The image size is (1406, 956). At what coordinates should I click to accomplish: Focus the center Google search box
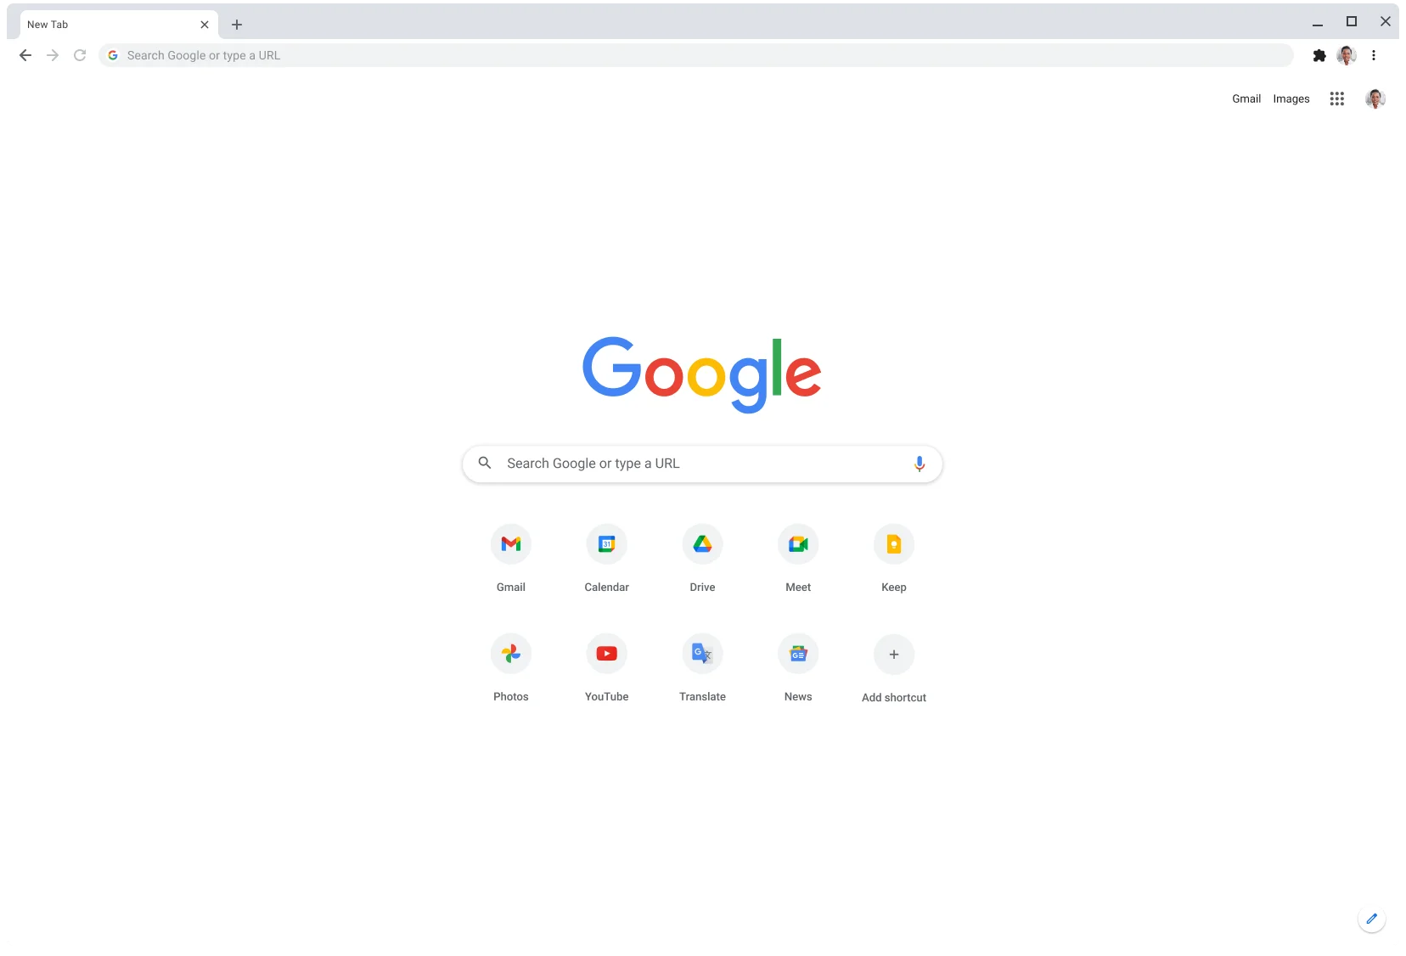pyautogui.click(x=696, y=464)
